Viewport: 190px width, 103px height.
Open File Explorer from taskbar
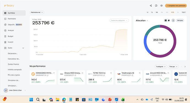point(58,100)
